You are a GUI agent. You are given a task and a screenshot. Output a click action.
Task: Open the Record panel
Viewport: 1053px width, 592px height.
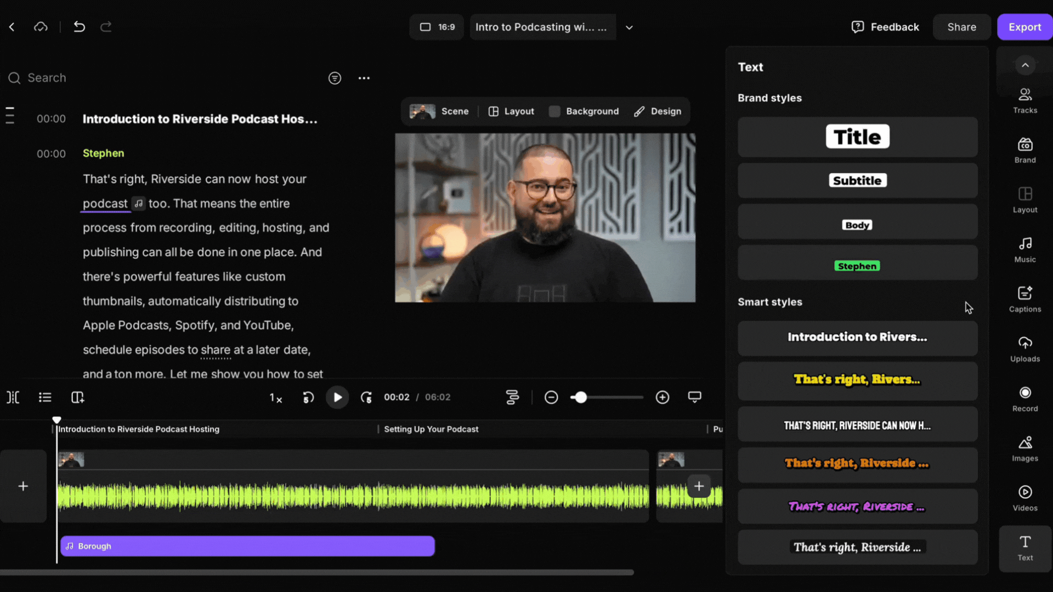pos(1025,399)
